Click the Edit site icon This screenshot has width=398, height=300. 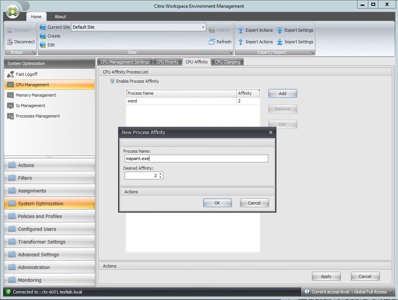point(43,45)
